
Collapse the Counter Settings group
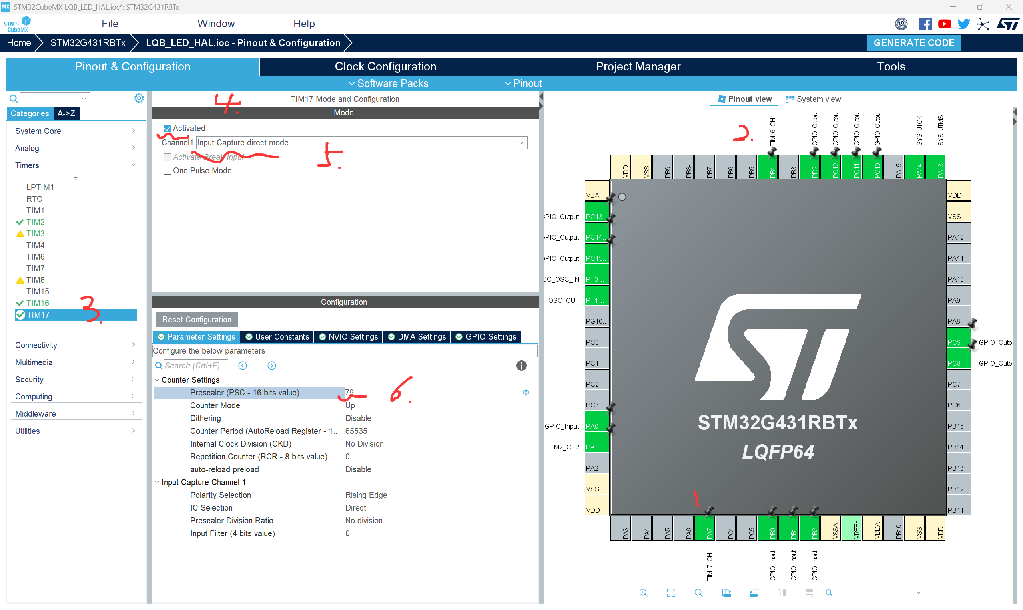pos(157,380)
